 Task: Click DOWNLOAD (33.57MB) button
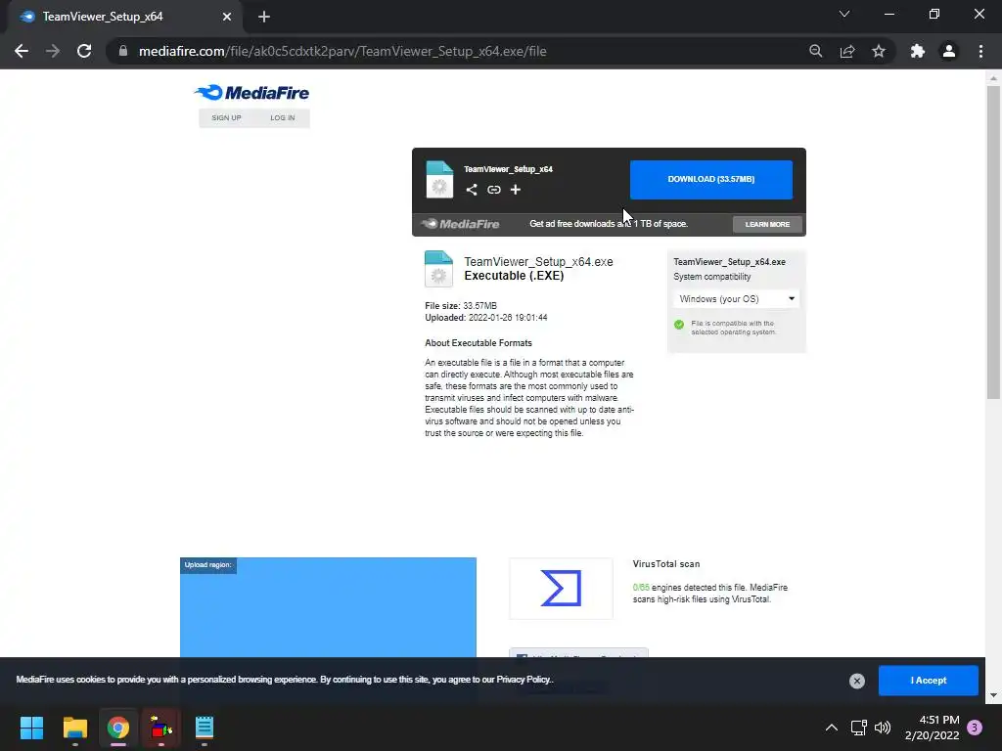[711, 180]
